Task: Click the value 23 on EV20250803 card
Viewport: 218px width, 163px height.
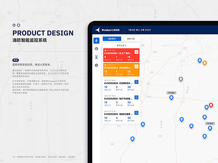Action: [x=129, y=71]
